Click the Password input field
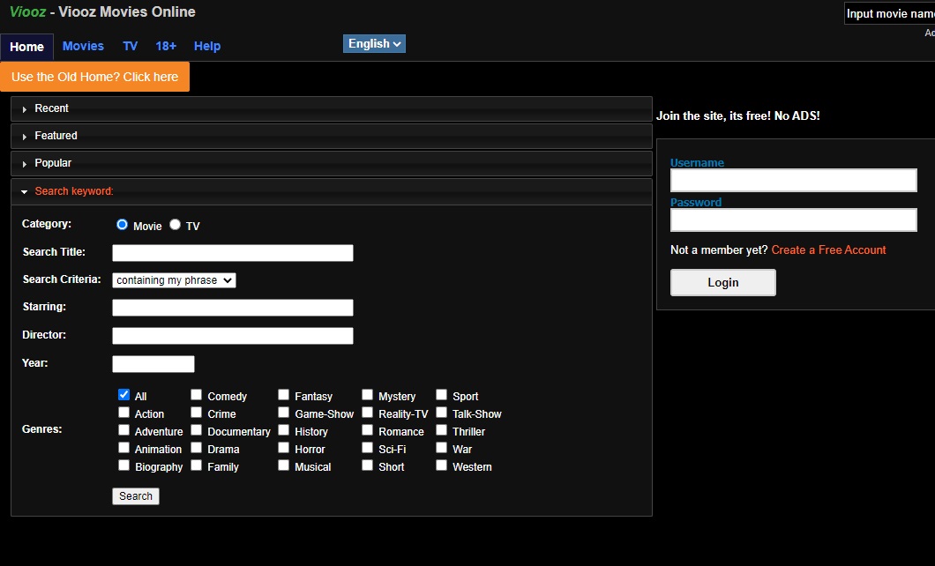The image size is (935, 566). (x=794, y=220)
